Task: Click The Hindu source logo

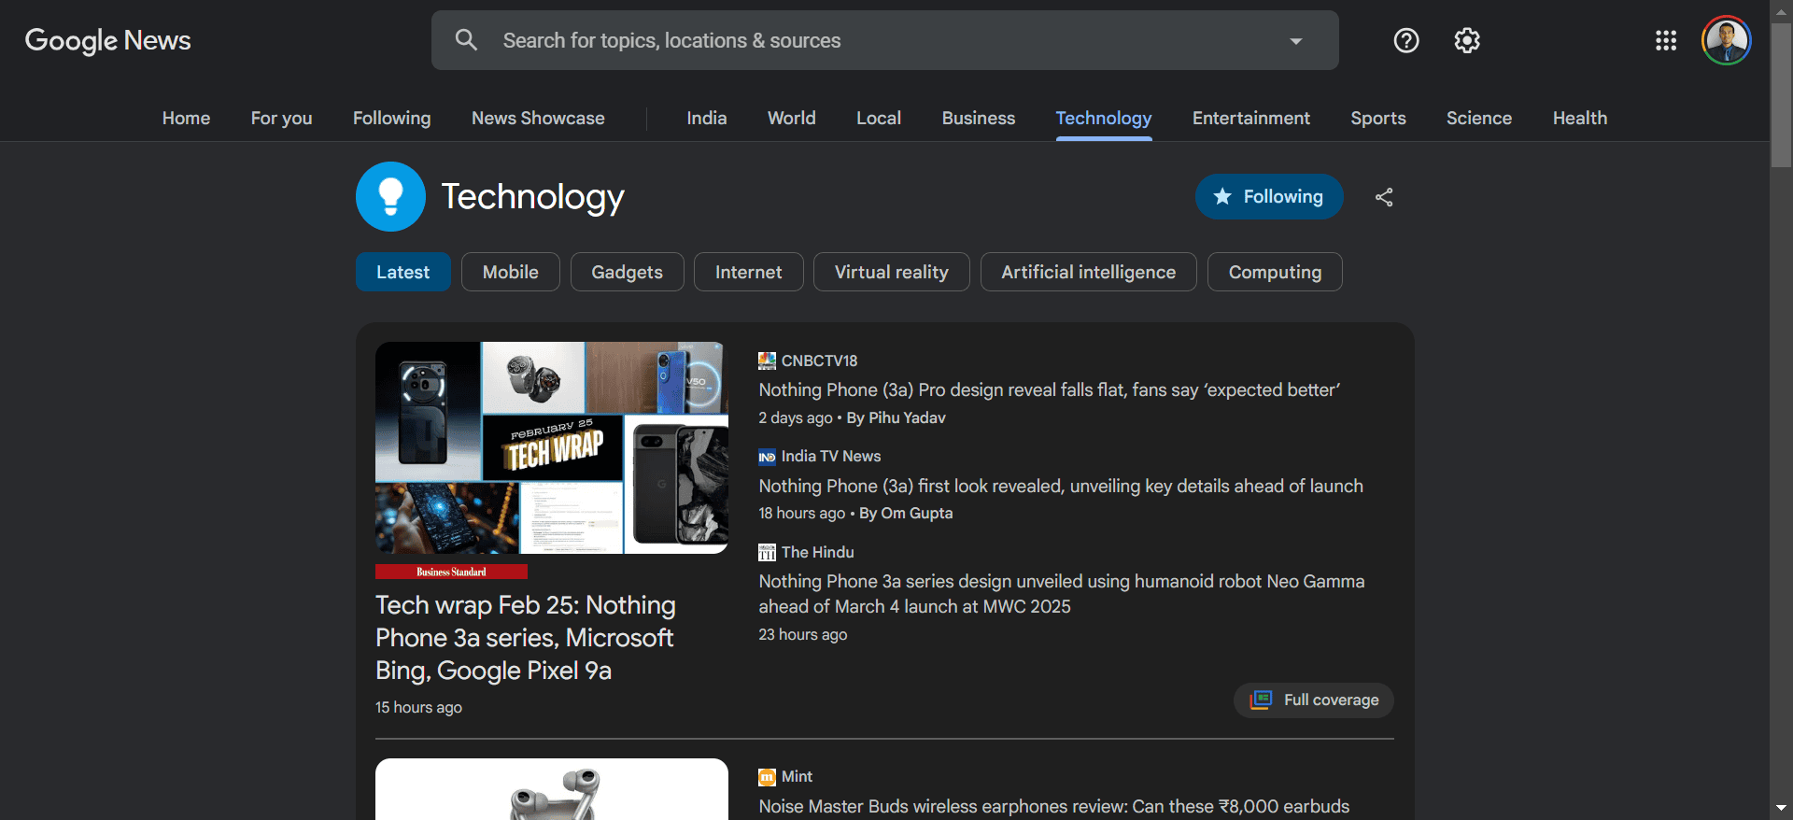Action: tap(767, 553)
